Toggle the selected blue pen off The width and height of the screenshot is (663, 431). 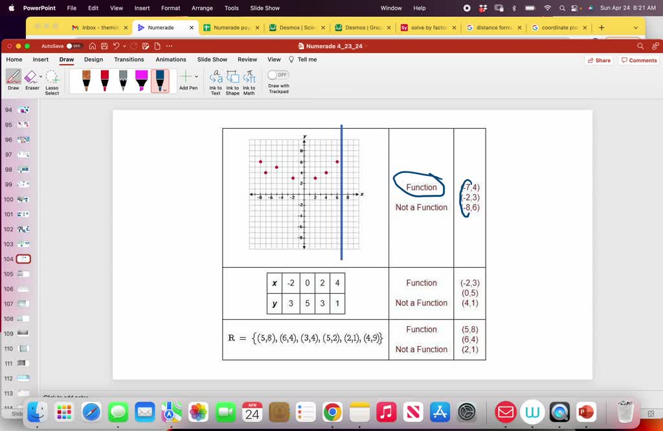159,79
